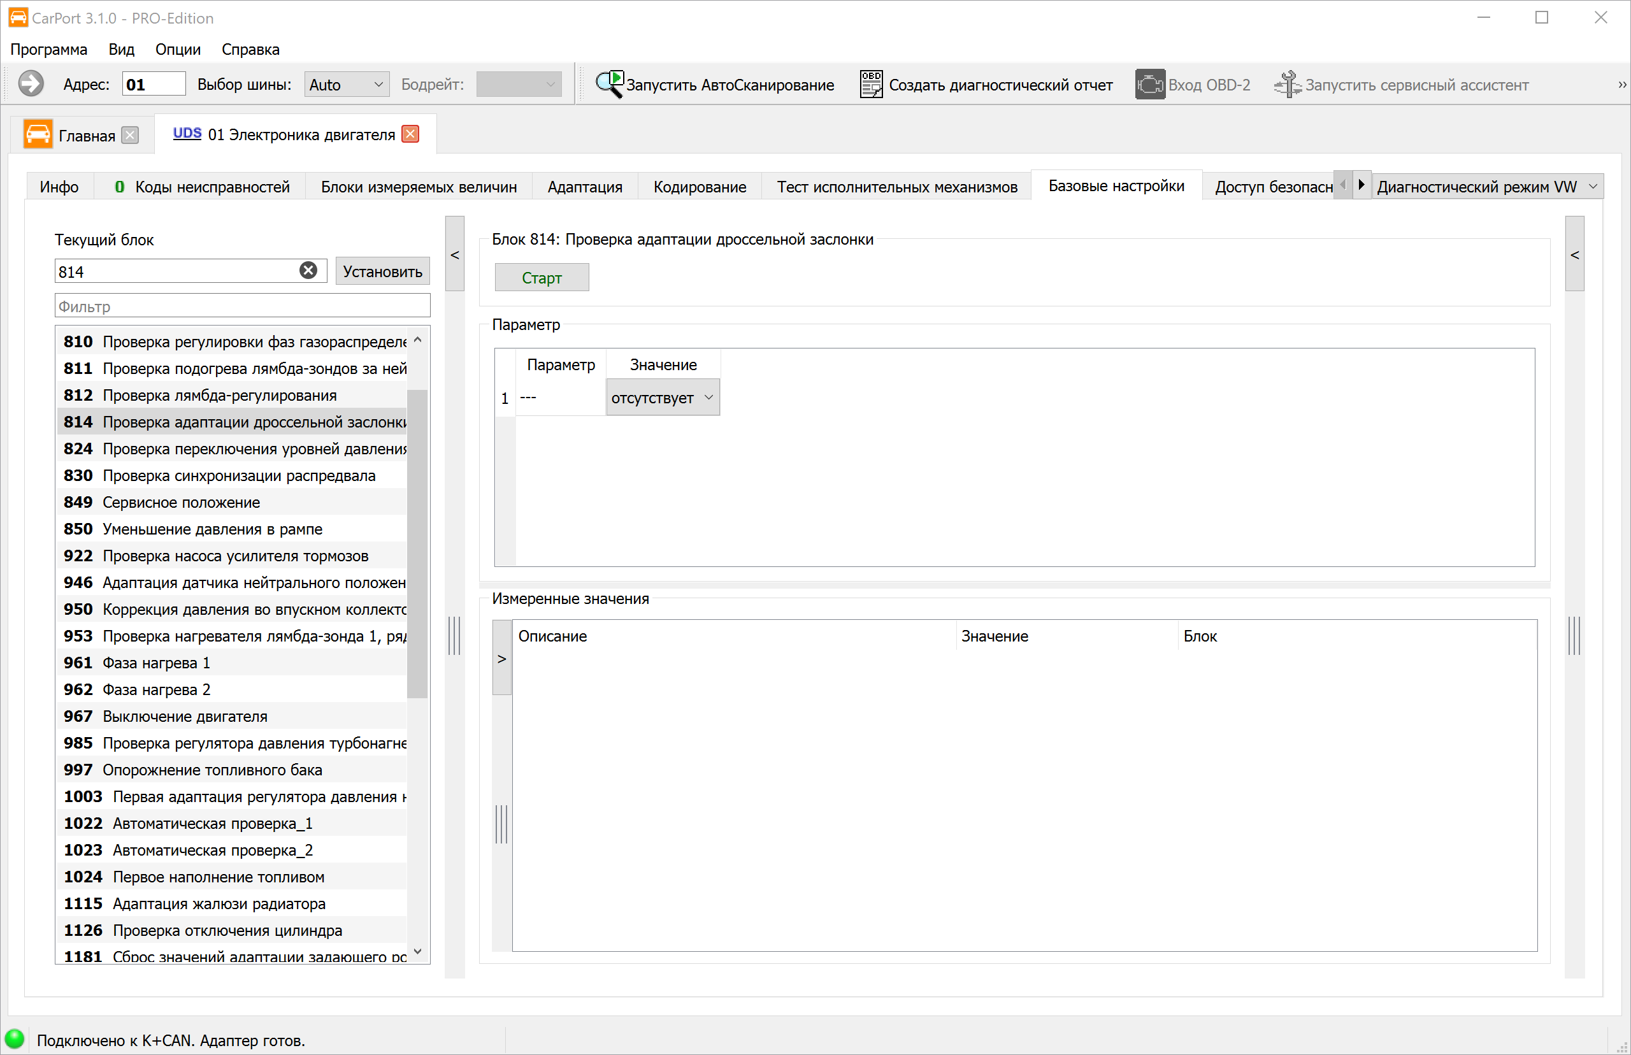Expand toolbar overflow chevron
This screenshot has width=1631, height=1055.
(1621, 84)
